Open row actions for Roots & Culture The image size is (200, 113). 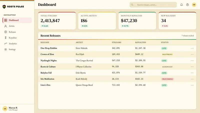pyautogui.click(x=192, y=67)
